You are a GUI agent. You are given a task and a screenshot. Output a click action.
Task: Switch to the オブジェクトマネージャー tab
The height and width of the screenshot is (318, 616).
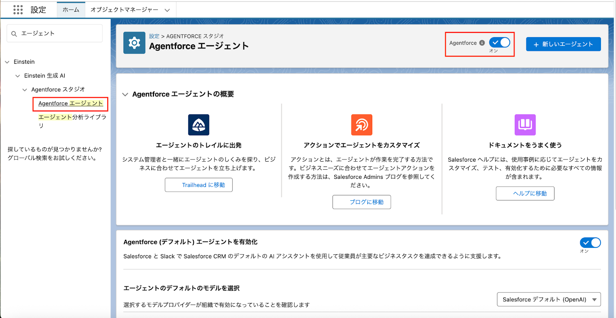[124, 10]
